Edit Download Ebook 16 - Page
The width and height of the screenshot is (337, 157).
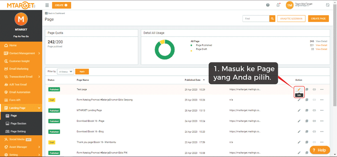(299, 121)
